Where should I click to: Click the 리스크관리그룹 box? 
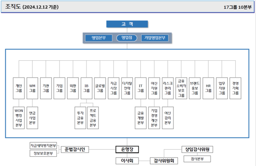click(x=168, y=89)
